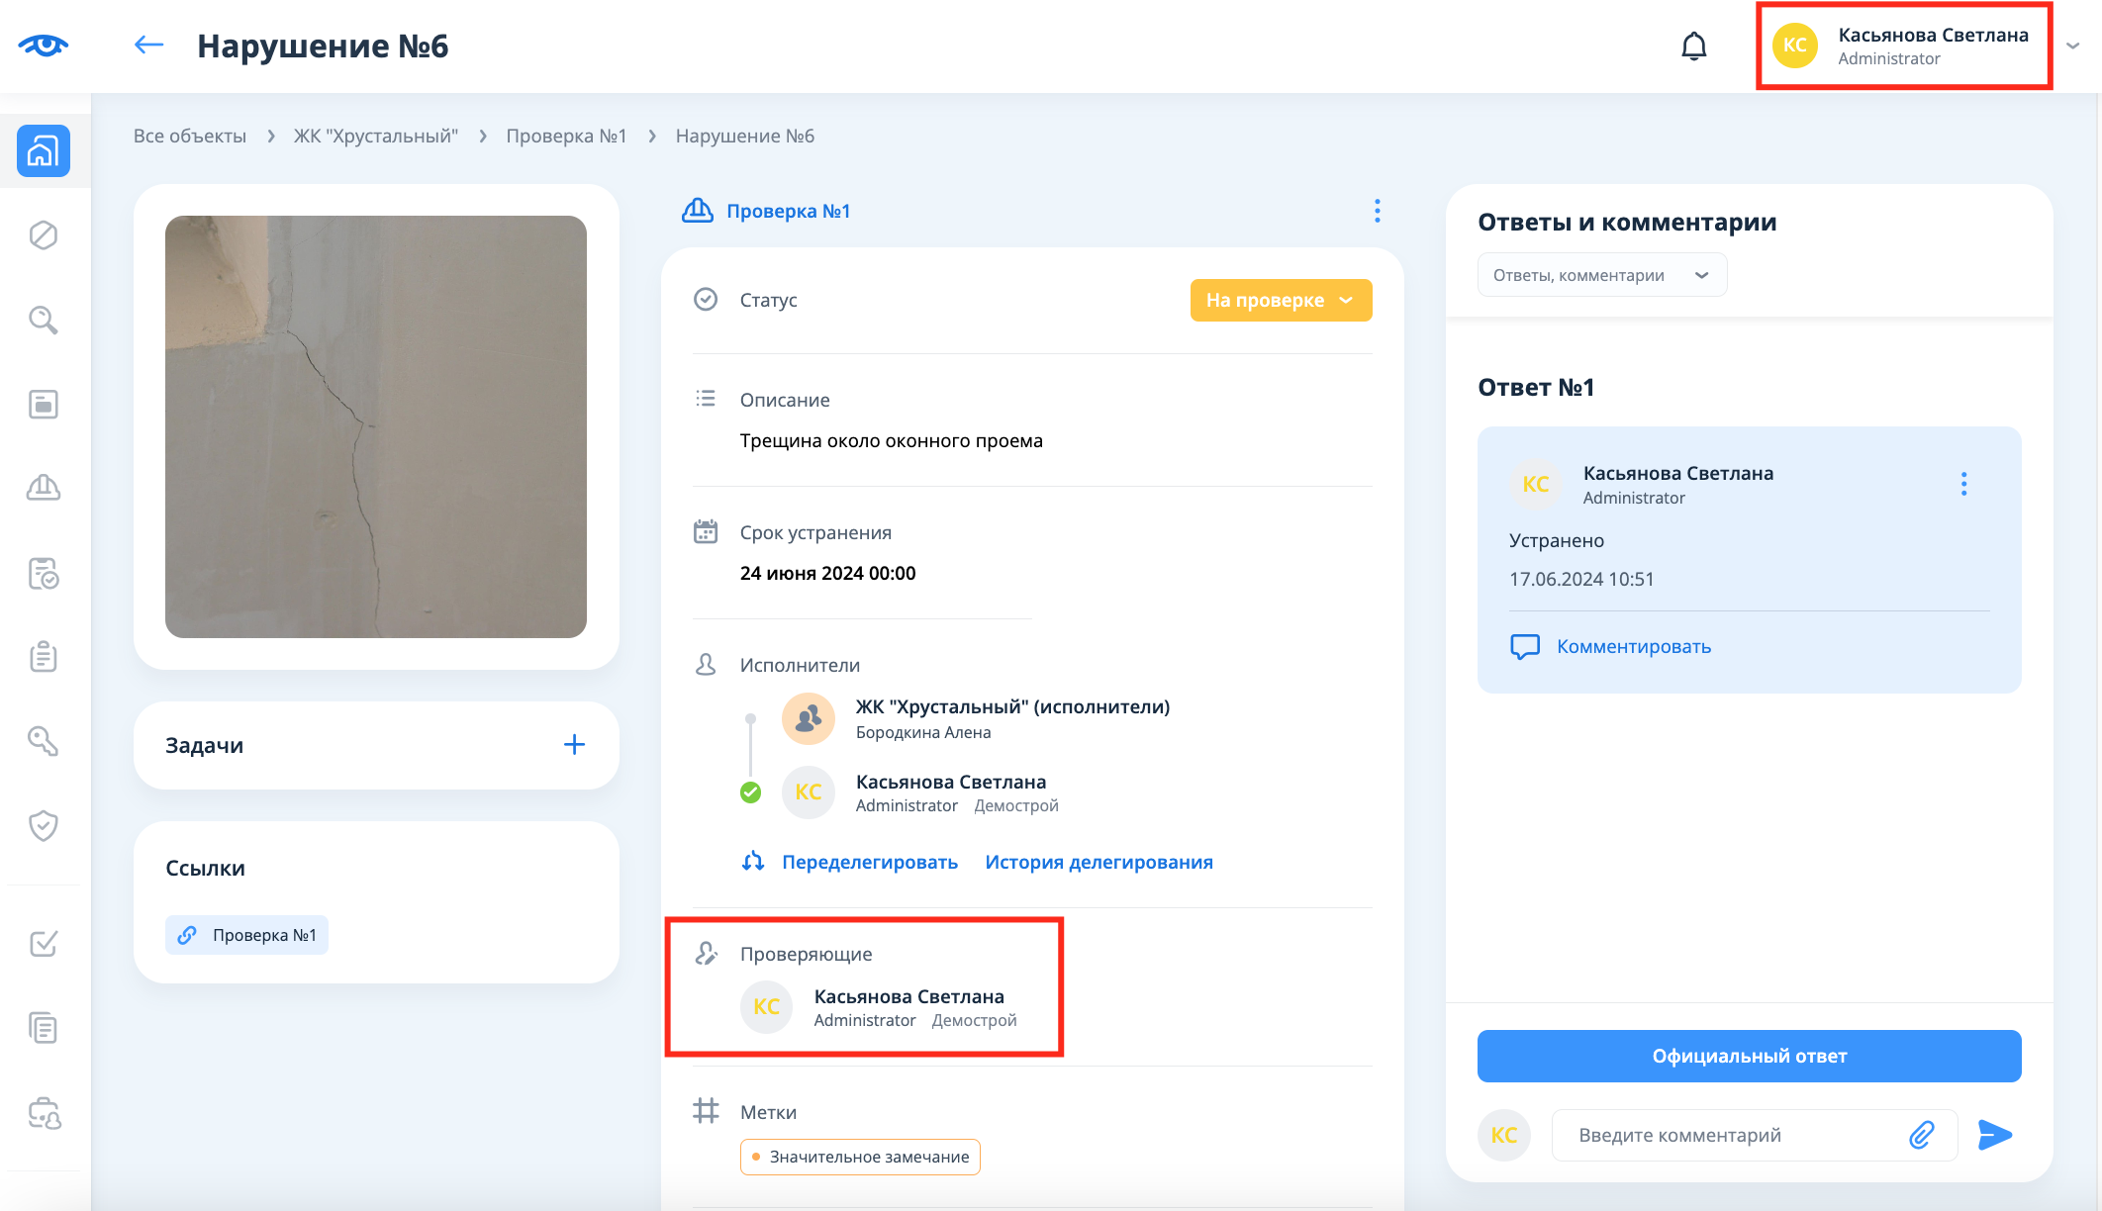Open three-dot menu beside Проверка №1 header
The height and width of the screenshot is (1211, 2102).
point(1377,211)
